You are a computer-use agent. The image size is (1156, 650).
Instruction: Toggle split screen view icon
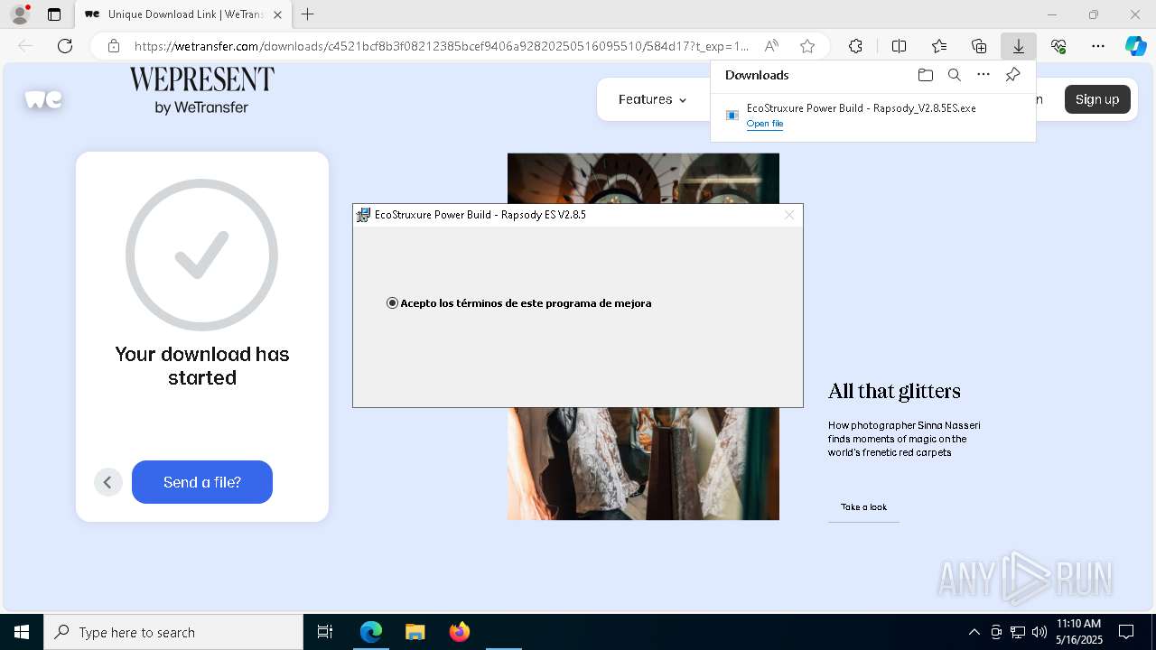point(900,46)
